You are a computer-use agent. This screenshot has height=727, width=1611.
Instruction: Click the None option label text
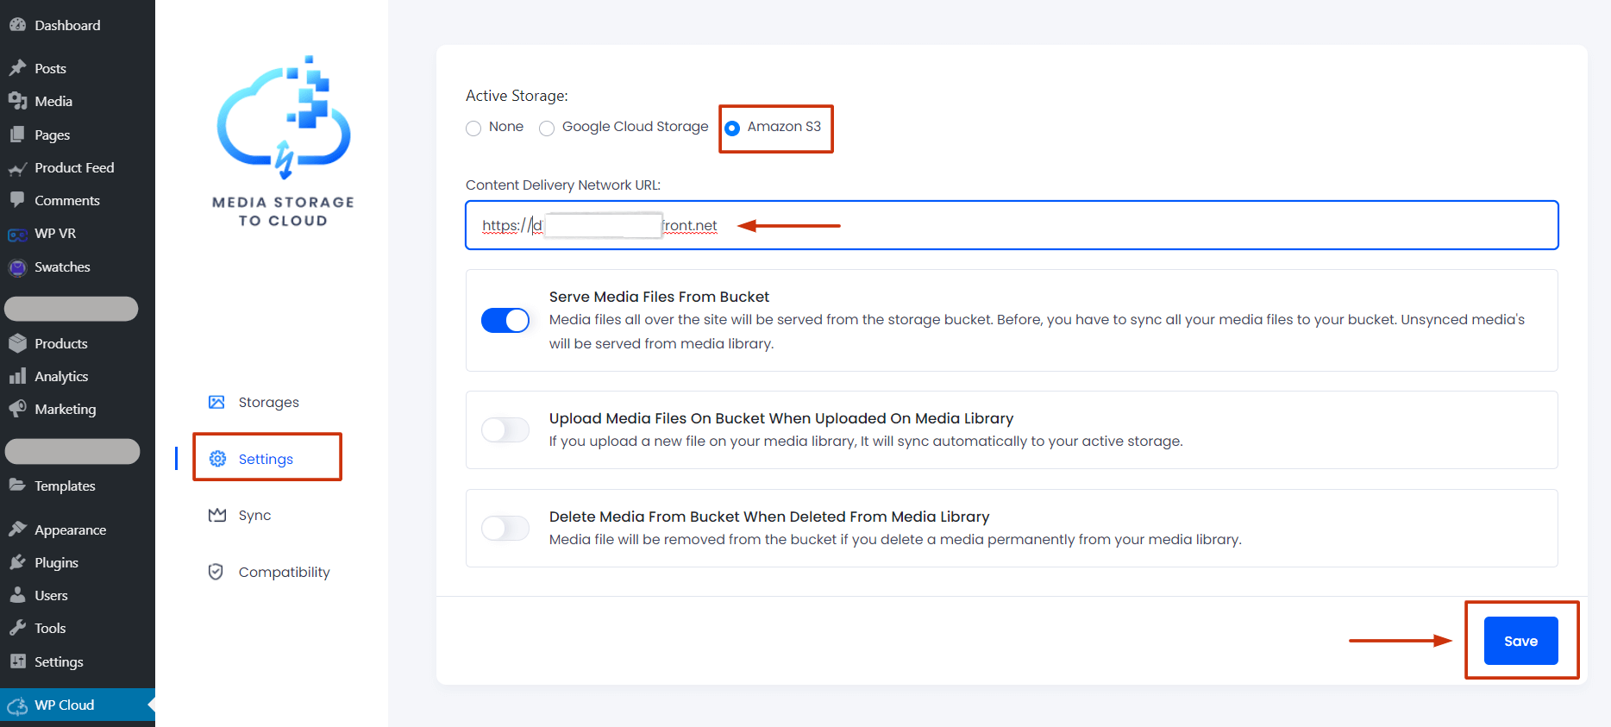[506, 127]
